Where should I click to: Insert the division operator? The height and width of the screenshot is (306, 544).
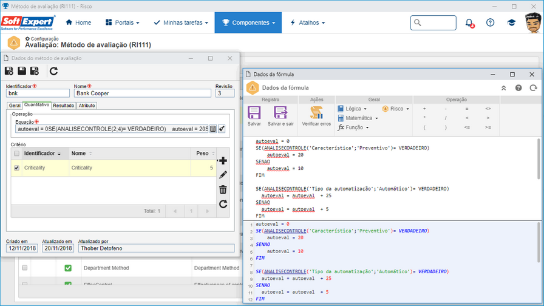coord(446,118)
